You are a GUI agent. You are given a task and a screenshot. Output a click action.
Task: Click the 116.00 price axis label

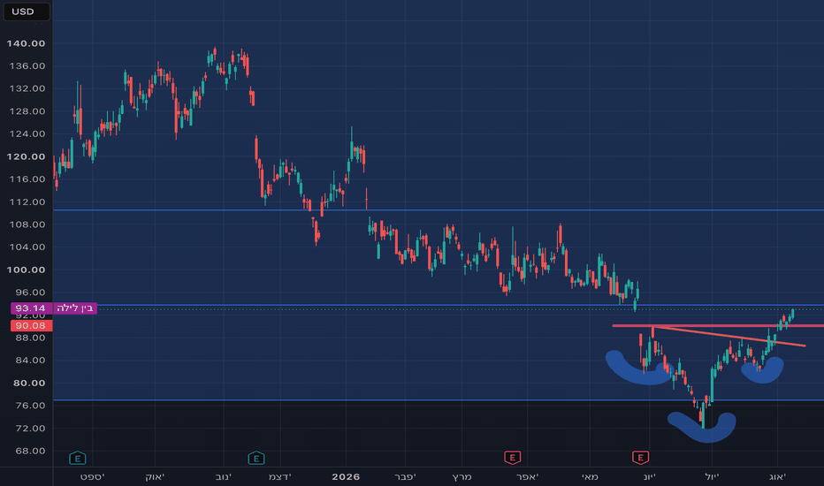pyautogui.click(x=27, y=179)
